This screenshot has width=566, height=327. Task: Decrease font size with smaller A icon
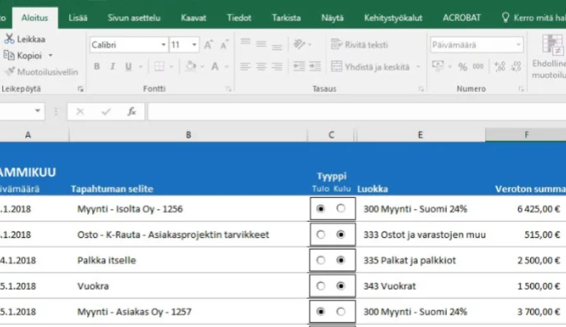[224, 45]
